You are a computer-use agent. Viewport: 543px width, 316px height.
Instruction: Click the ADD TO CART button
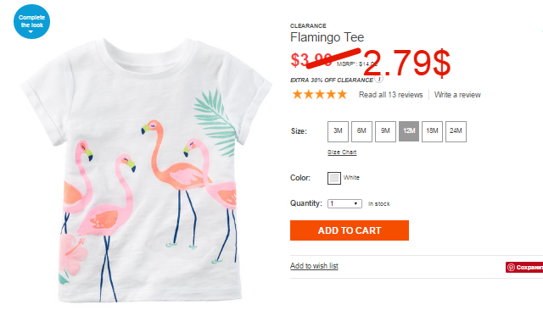pyautogui.click(x=350, y=230)
